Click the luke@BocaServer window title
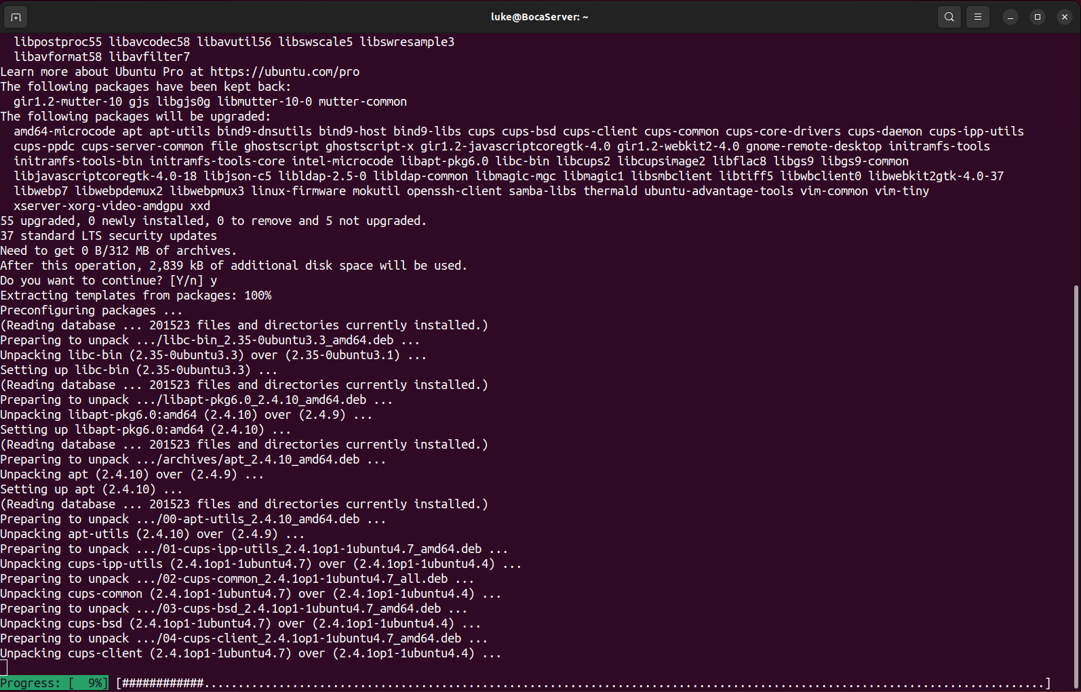The width and height of the screenshot is (1081, 692). 539,17
